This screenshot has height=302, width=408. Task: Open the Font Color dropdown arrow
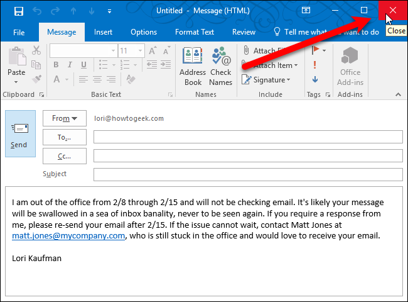[67, 79]
